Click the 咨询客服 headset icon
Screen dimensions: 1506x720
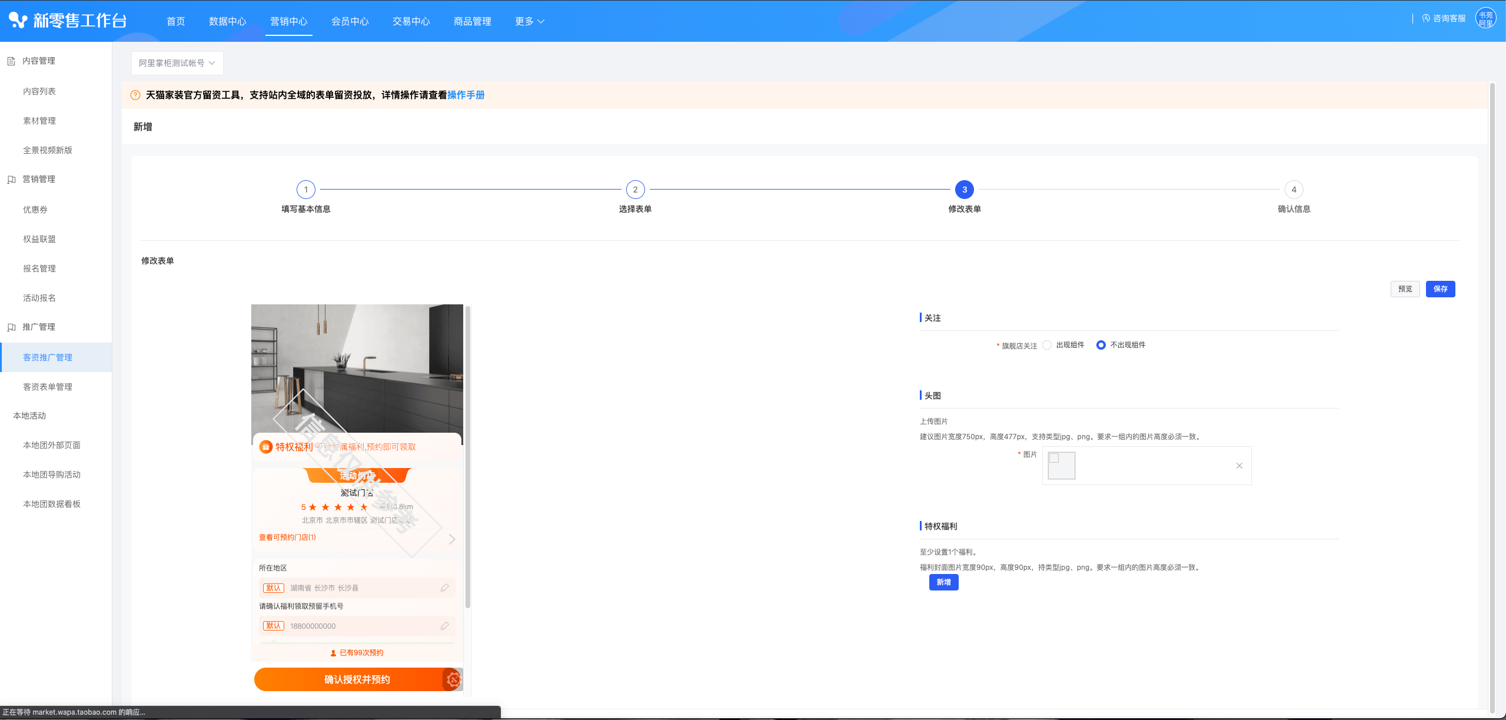pos(1426,19)
